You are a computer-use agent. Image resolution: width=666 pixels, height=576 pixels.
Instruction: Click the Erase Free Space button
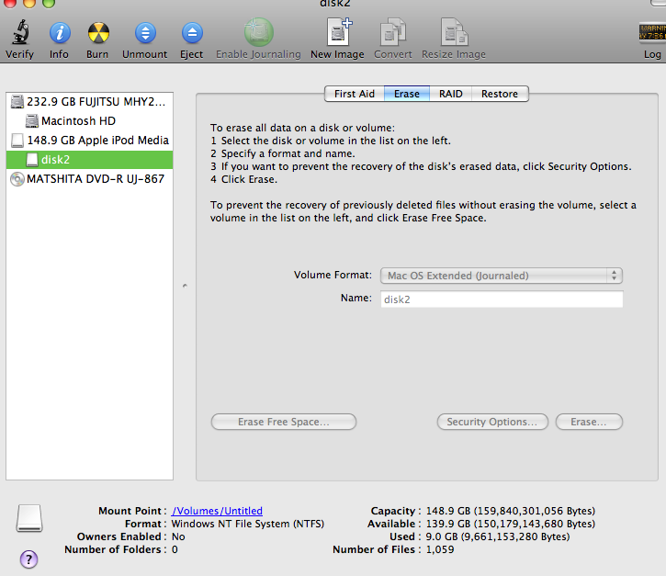pos(283,422)
